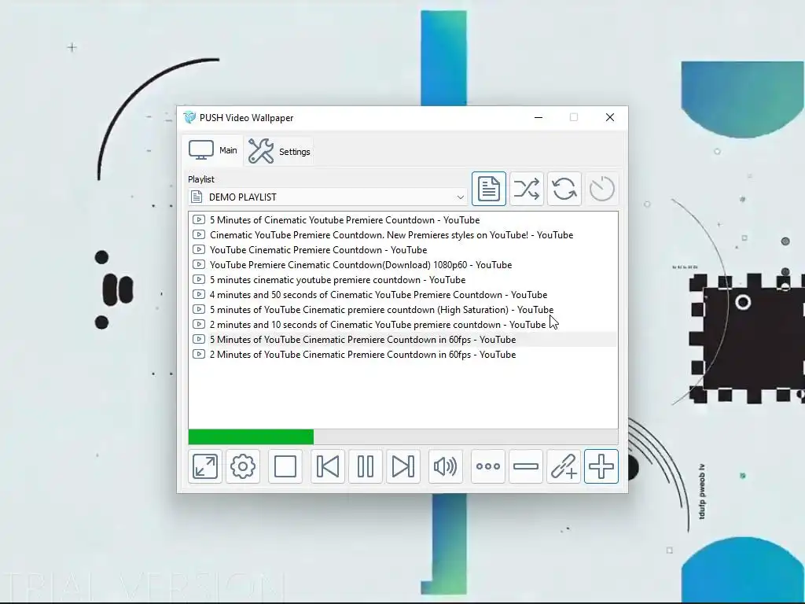Screen dimensions: 805x604
Task: Open the three-dots more options button
Action: 487,466
